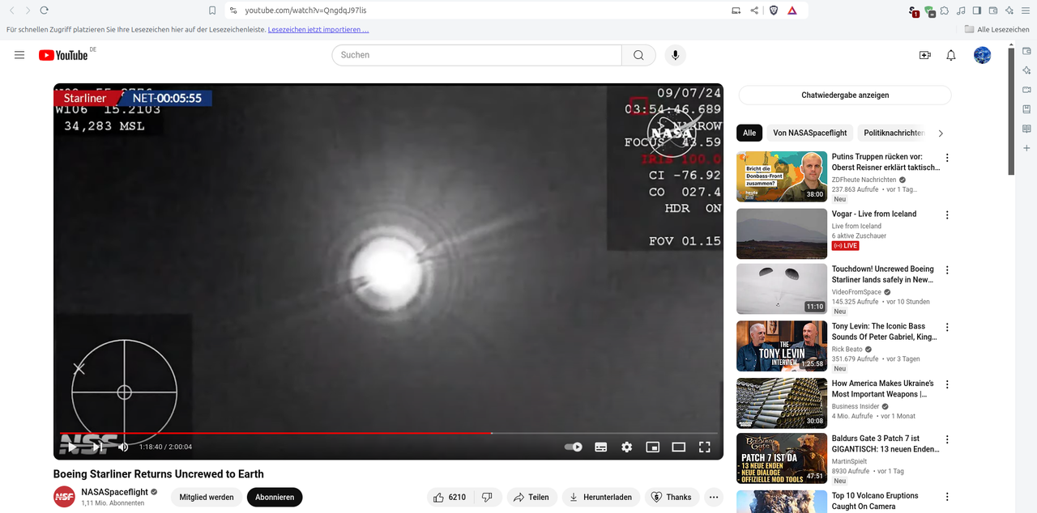Open Brave Wallet in top toolbar

[993, 11]
